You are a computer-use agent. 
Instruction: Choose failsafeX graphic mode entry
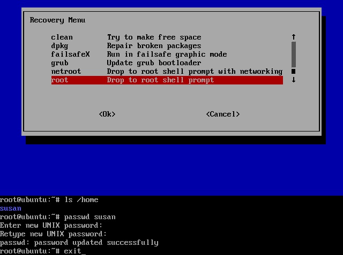(x=167, y=55)
